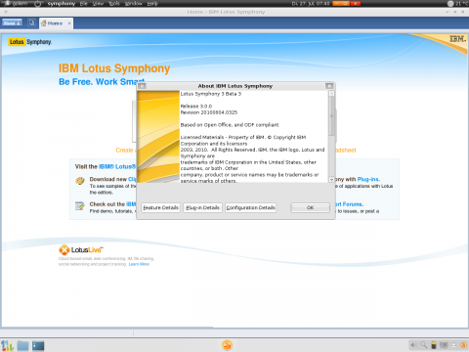Click the weather icon in top panel
469x352 pixels.
pos(450,4)
